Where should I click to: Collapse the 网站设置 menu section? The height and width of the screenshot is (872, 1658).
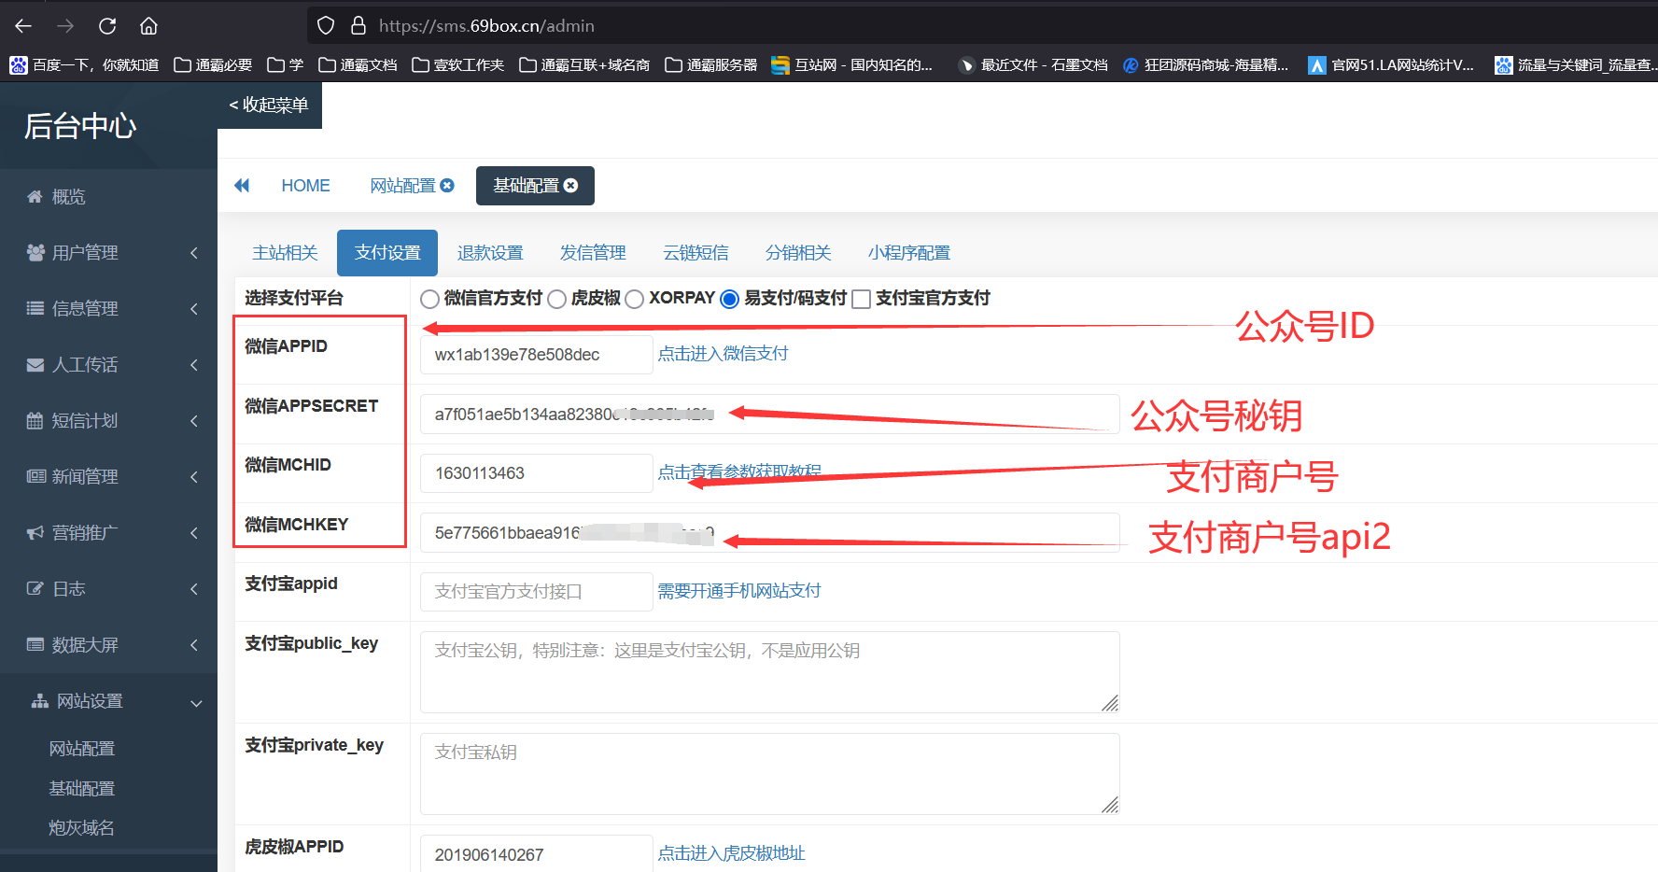195,701
